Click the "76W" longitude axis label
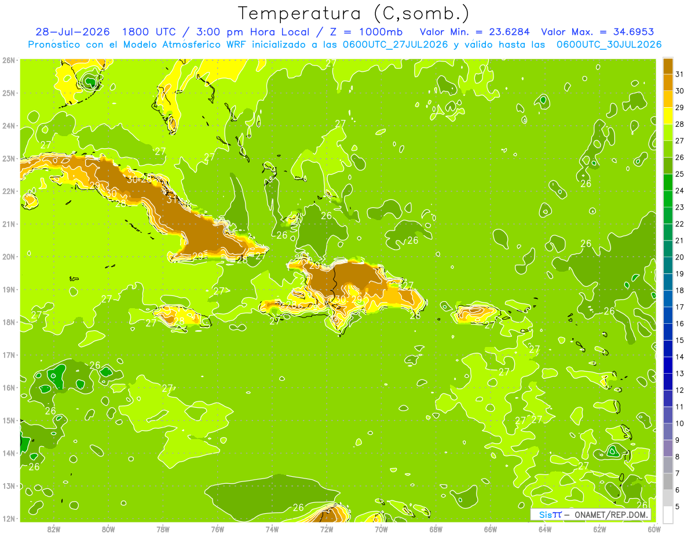The width and height of the screenshot is (695, 537). point(218,529)
